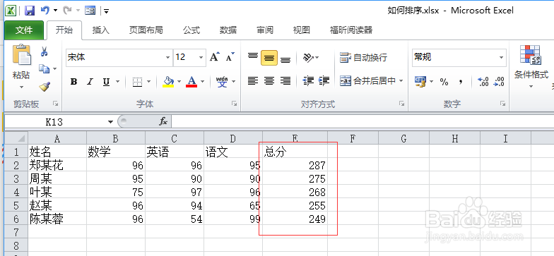The image size is (554, 256).
Task: Click the Select All corner of grid
Action: point(16,138)
